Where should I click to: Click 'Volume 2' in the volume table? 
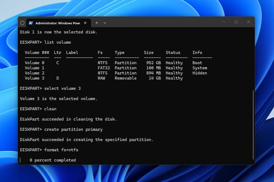pyautogui.click(x=34, y=73)
